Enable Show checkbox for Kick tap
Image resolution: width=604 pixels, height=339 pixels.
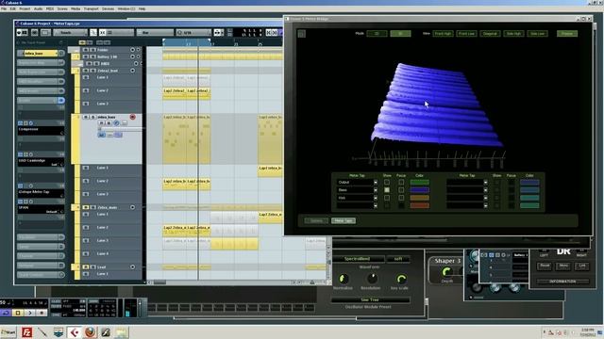coord(387,198)
